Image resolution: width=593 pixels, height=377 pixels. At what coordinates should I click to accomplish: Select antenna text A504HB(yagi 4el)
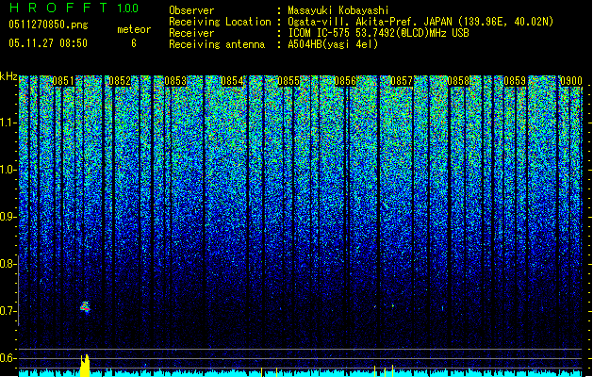pos(333,44)
